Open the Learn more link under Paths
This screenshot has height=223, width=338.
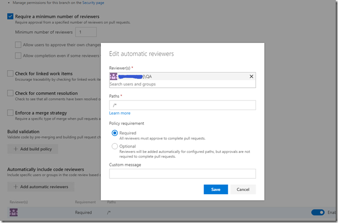[120, 113]
